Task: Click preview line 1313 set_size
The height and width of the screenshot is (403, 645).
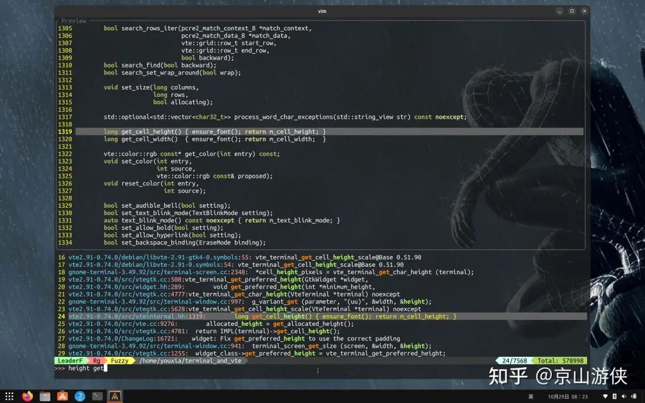Action: tap(151, 88)
